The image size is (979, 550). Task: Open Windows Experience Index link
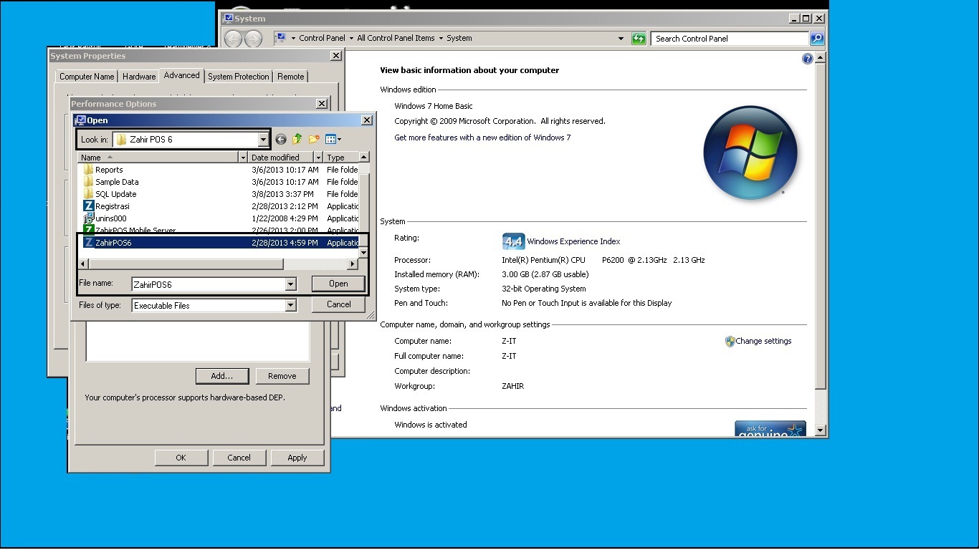click(573, 242)
